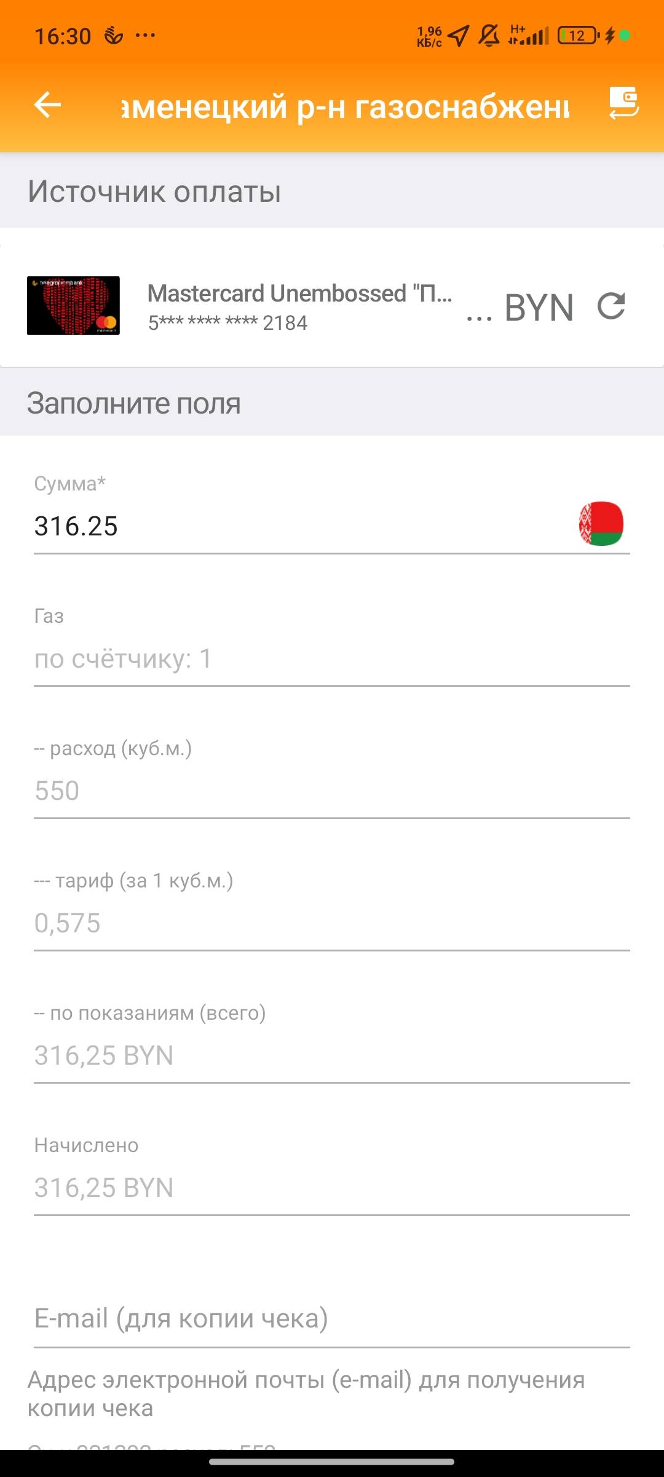Tap the masked card number 2184
This screenshot has height=1477, width=664.
pos(227,323)
